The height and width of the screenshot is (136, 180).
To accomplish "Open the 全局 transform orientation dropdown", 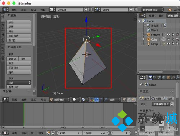I will pos(114,100).
